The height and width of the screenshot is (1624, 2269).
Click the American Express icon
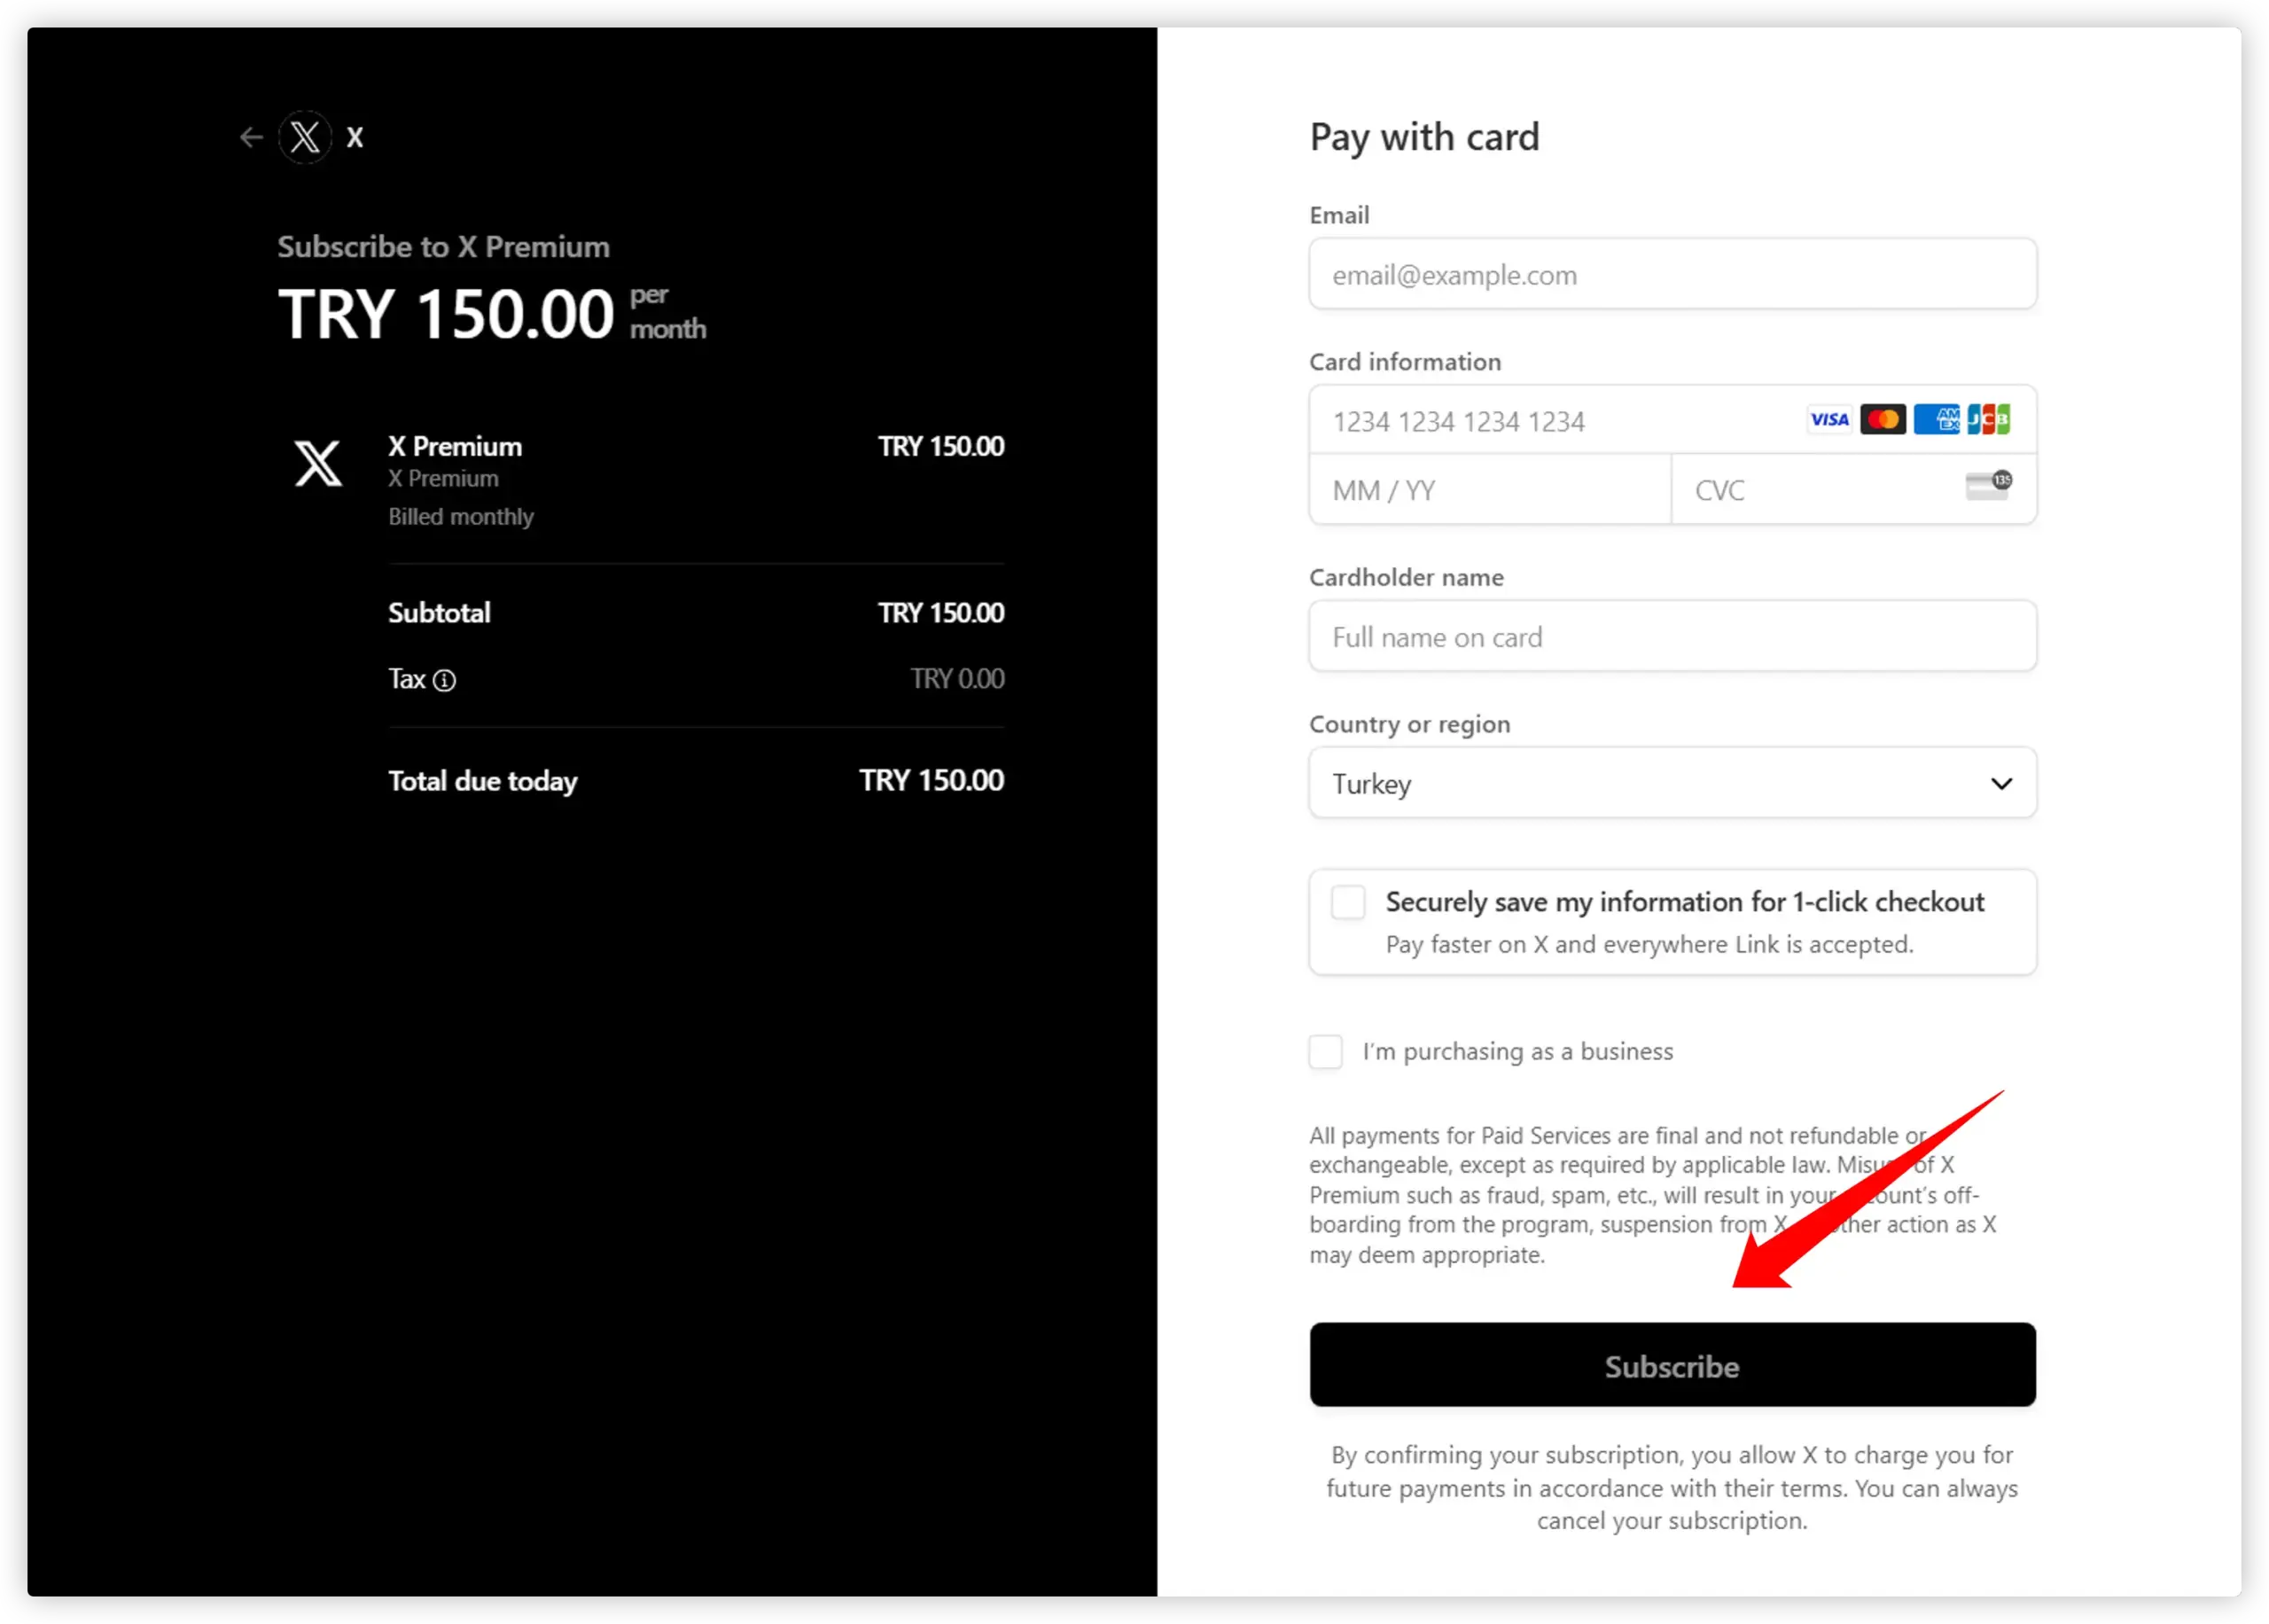click(x=1936, y=420)
